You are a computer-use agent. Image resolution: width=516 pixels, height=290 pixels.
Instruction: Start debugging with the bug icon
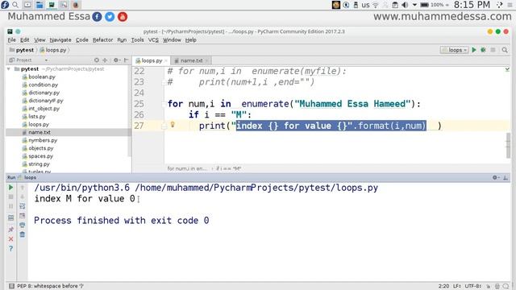point(483,50)
